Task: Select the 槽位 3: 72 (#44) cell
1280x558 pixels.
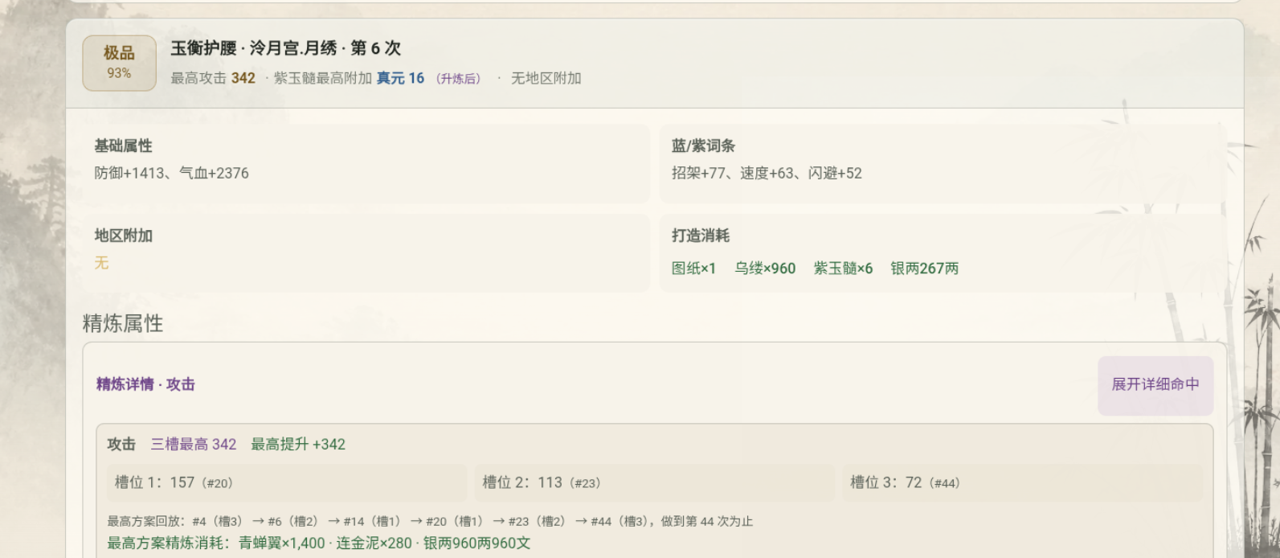Action: 1022,482
